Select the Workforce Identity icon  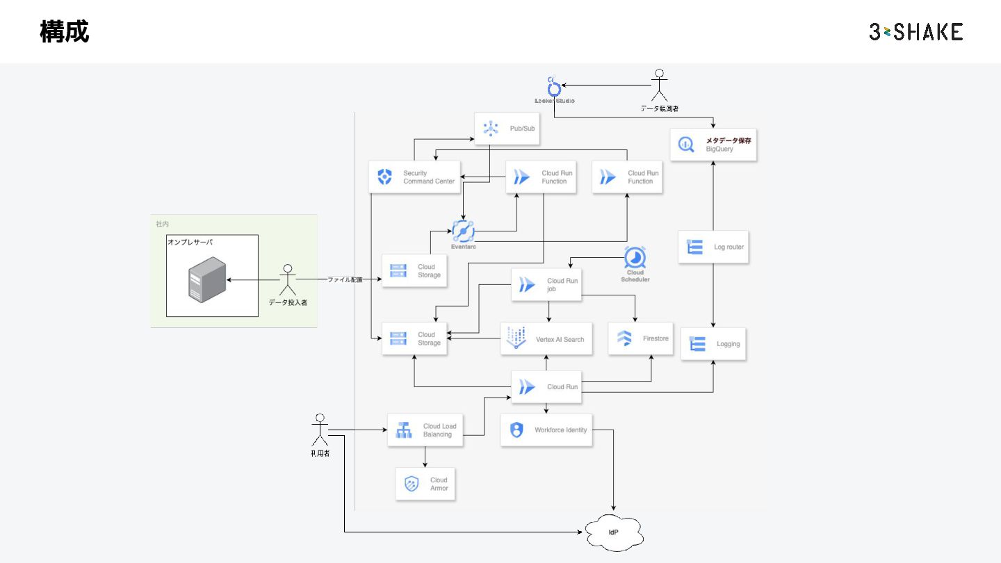click(x=516, y=430)
